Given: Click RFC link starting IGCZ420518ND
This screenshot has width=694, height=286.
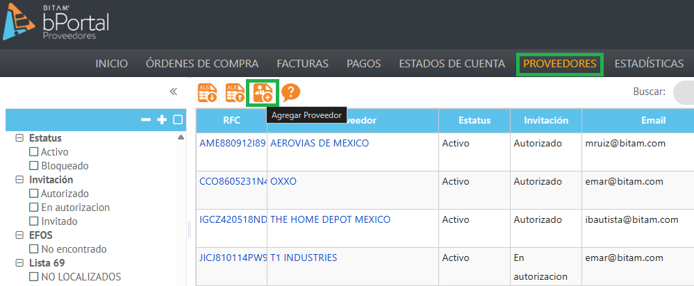Looking at the screenshot, I should coord(233,219).
